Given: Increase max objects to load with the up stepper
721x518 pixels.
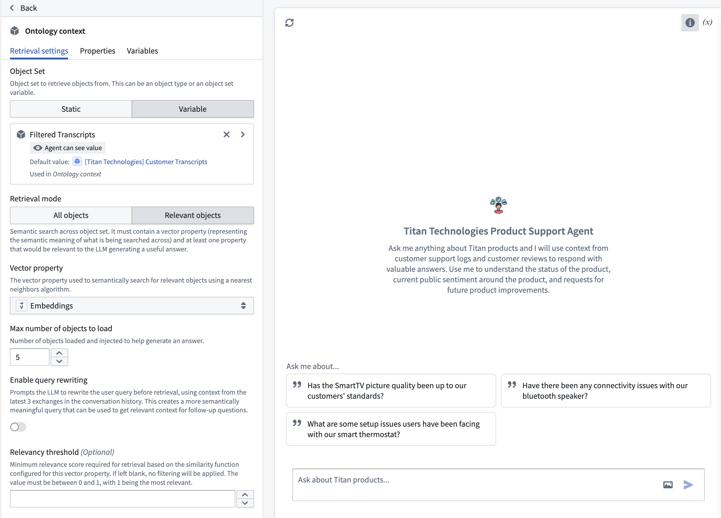Looking at the screenshot, I should pyautogui.click(x=59, y=352).
